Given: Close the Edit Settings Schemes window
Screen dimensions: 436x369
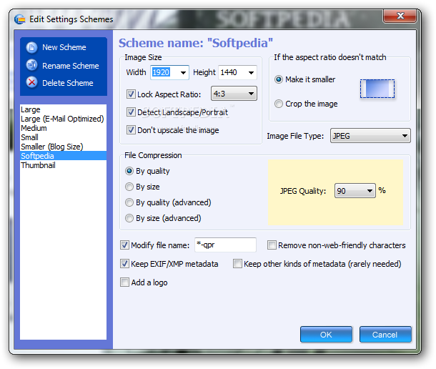Looking at the screenshot, I should click(x=400, y=16).
